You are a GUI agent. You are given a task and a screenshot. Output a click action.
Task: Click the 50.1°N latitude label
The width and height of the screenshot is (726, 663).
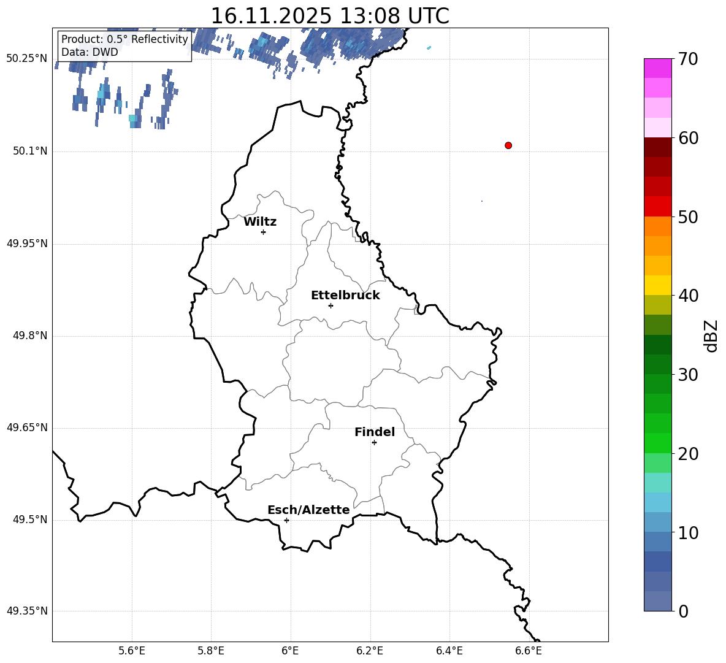tap(30, 151)
